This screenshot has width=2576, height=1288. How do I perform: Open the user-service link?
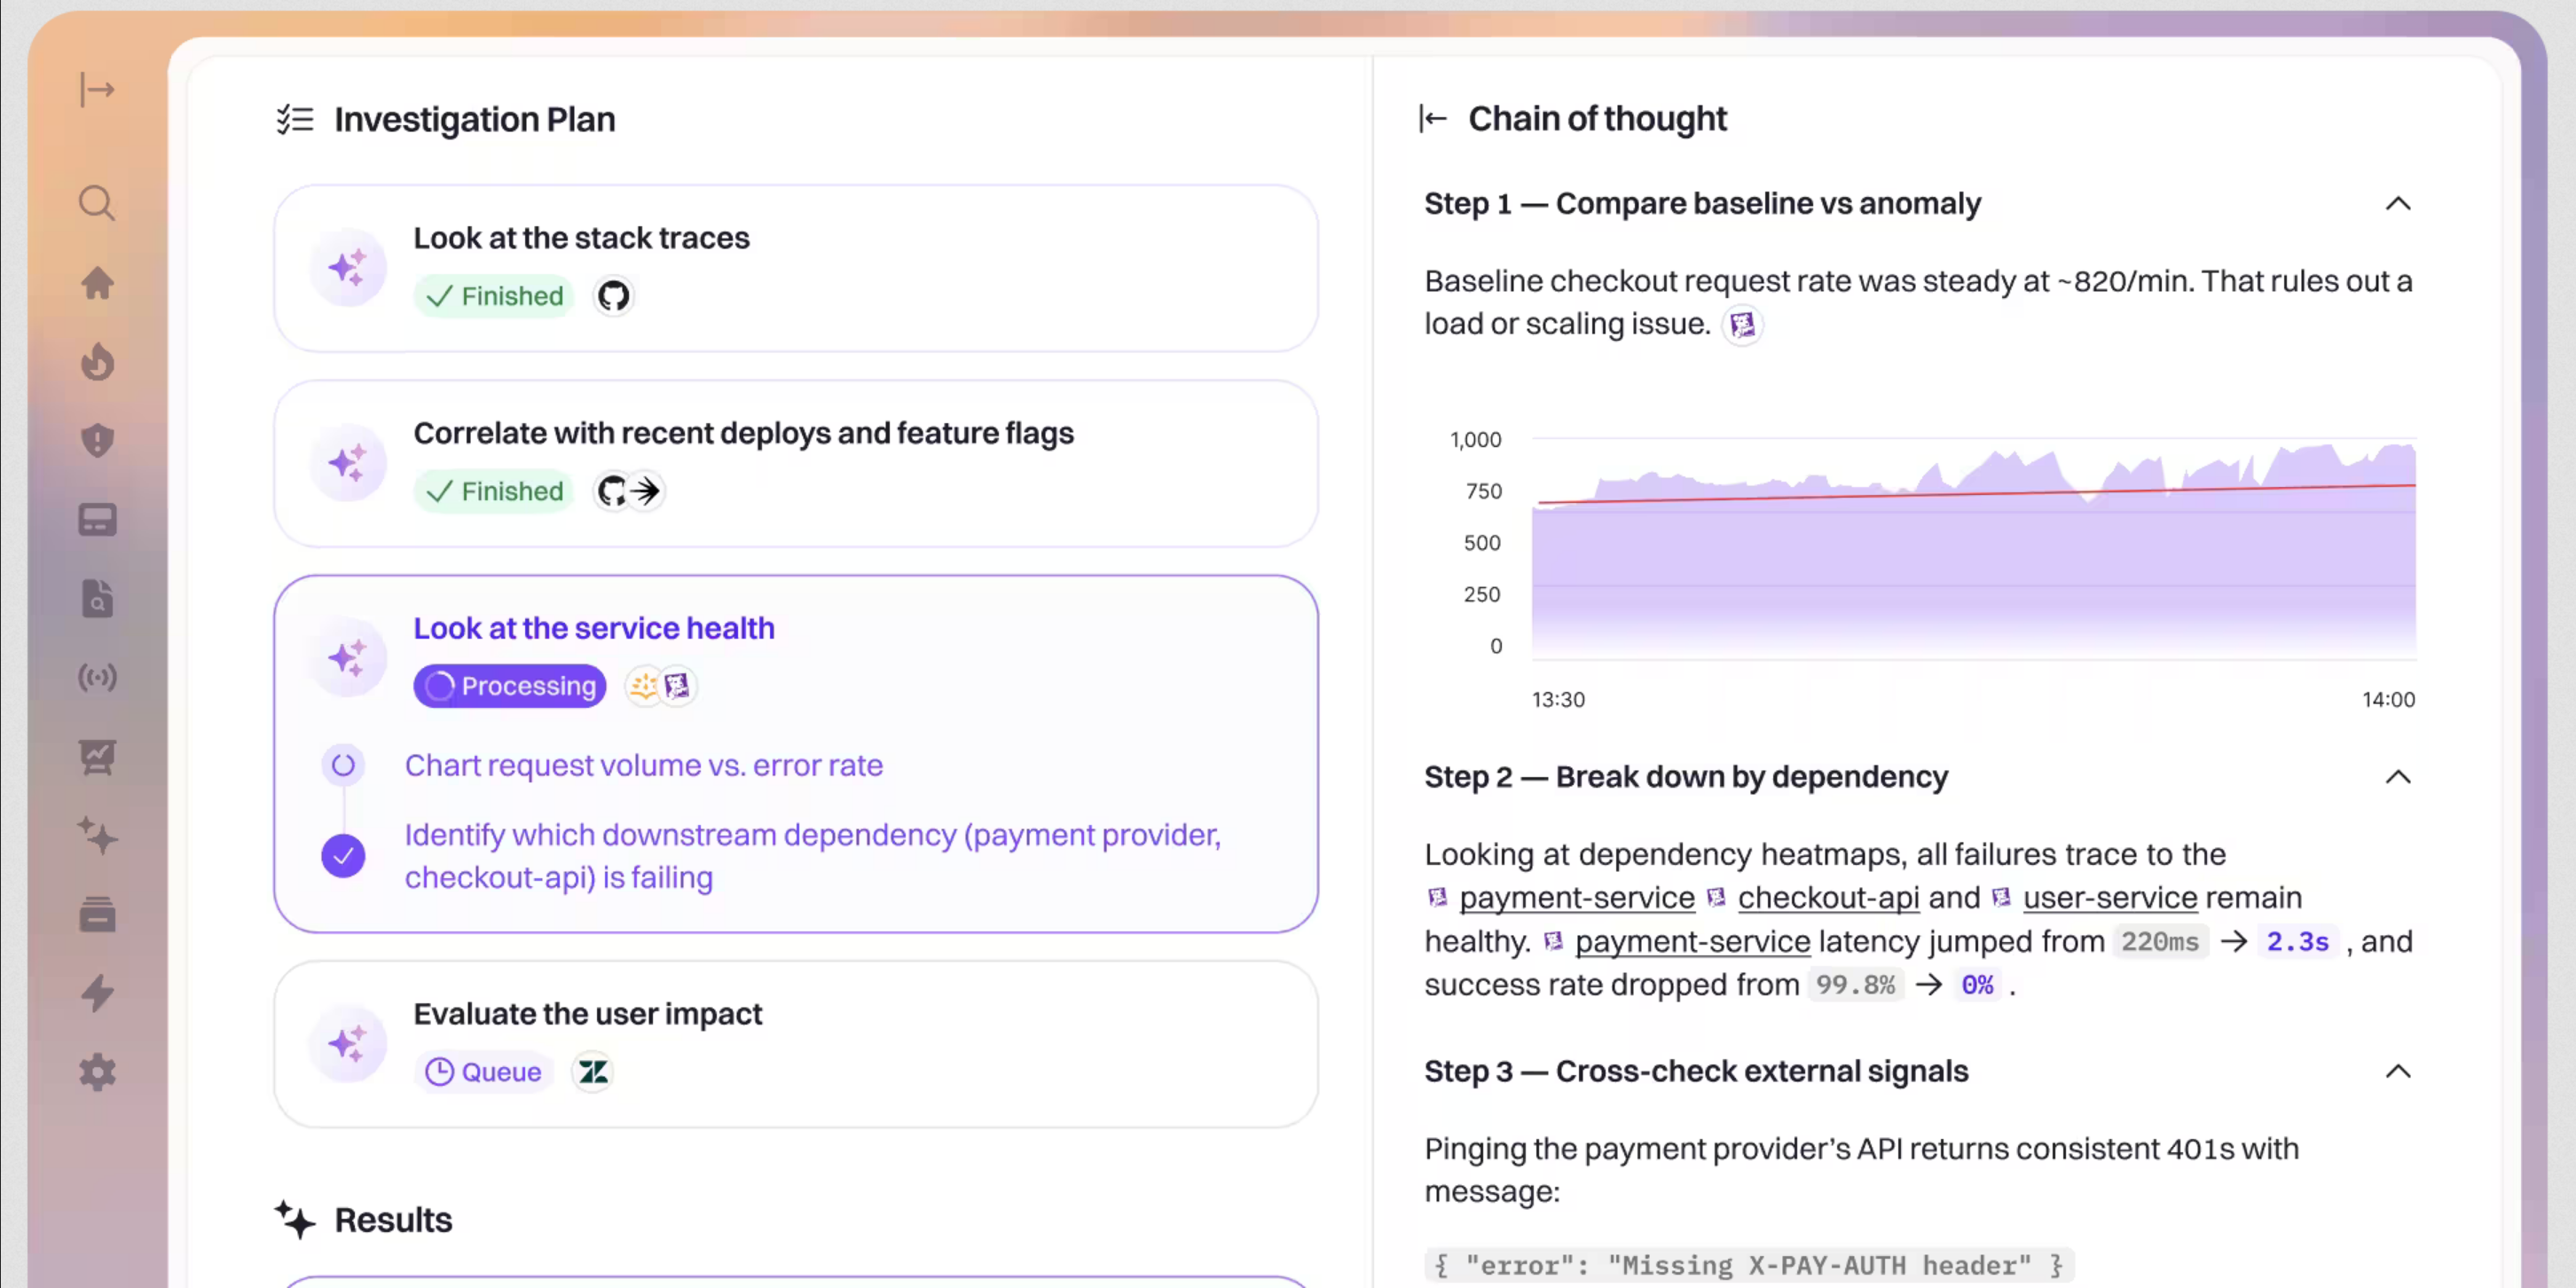[x=2109, y=898]
